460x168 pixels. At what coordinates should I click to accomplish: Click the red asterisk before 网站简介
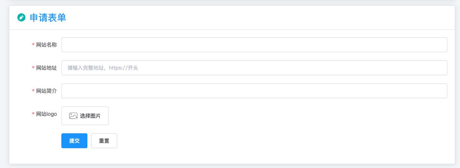tap(33, 91)
